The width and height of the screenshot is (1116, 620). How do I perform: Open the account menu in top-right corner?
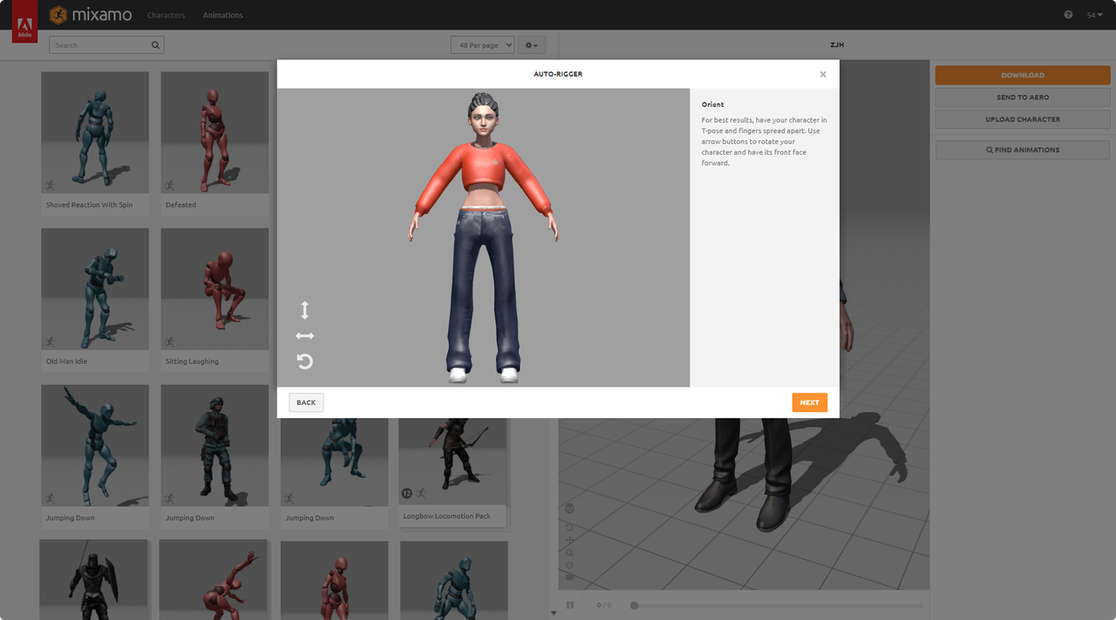[x=1094, y=15]
